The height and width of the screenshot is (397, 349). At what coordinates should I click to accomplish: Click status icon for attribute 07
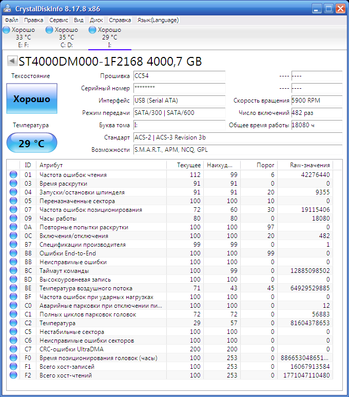13,209
